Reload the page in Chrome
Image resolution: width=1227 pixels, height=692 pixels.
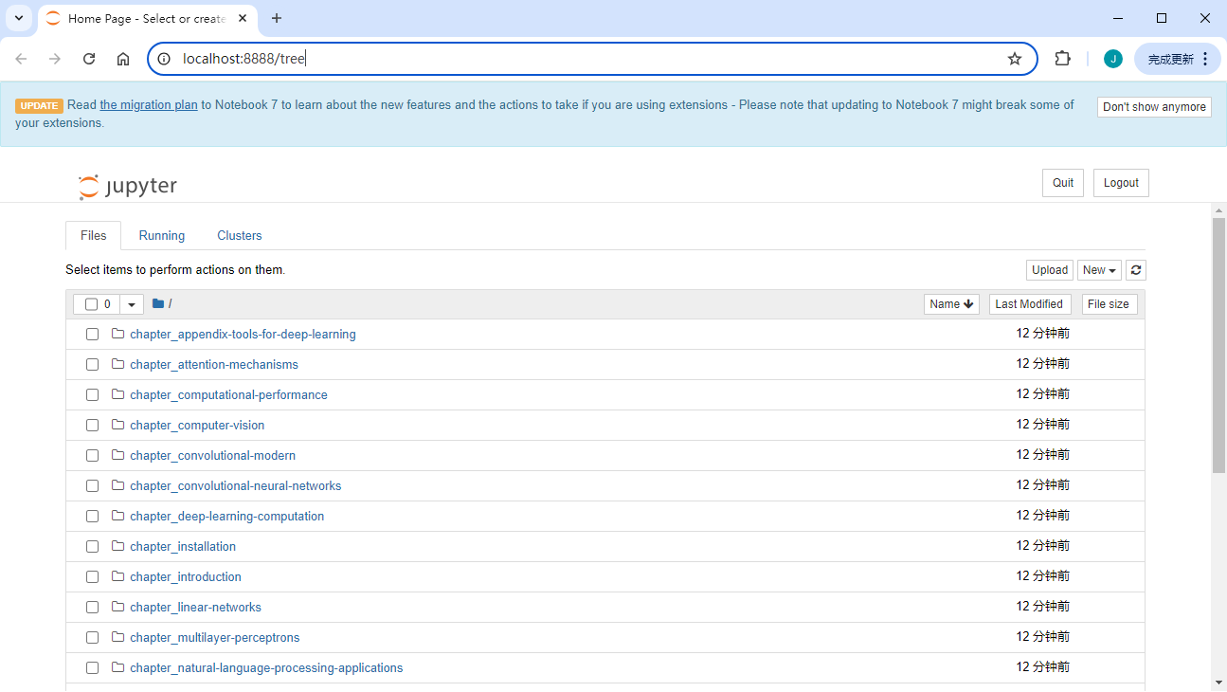coord(89,59)
